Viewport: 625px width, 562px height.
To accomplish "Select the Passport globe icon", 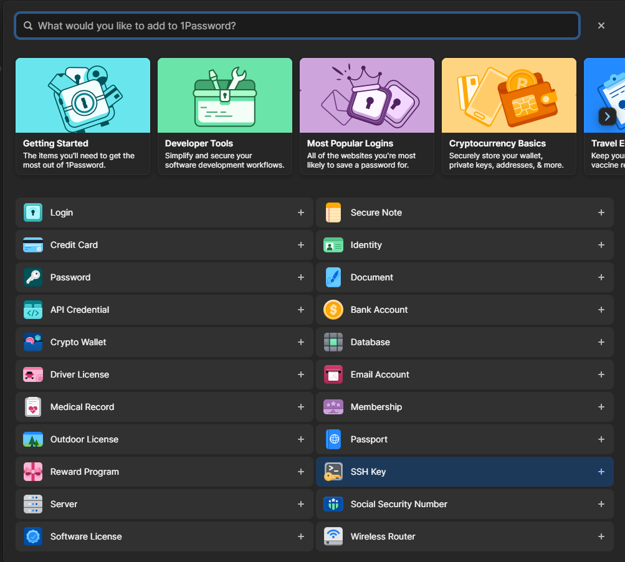I will tap(333, 439).
